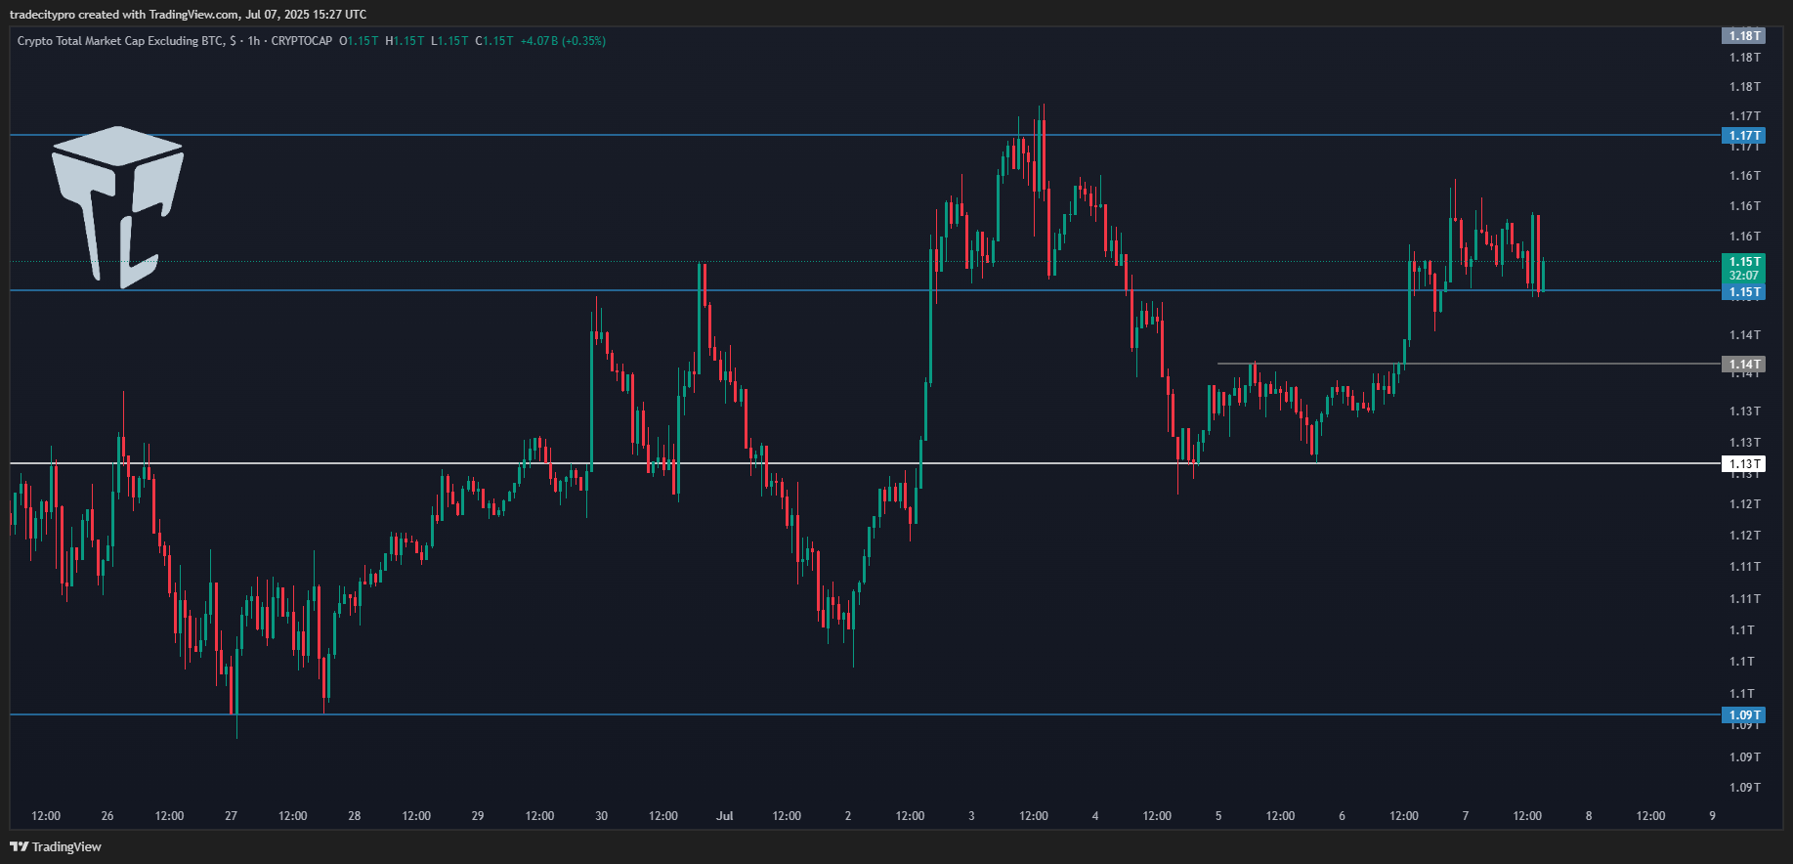Click the '5' date label on the time axis

tap(1218, 816)
